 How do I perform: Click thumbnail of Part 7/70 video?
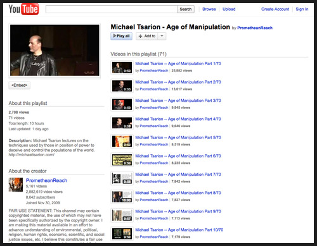[122, 178]
